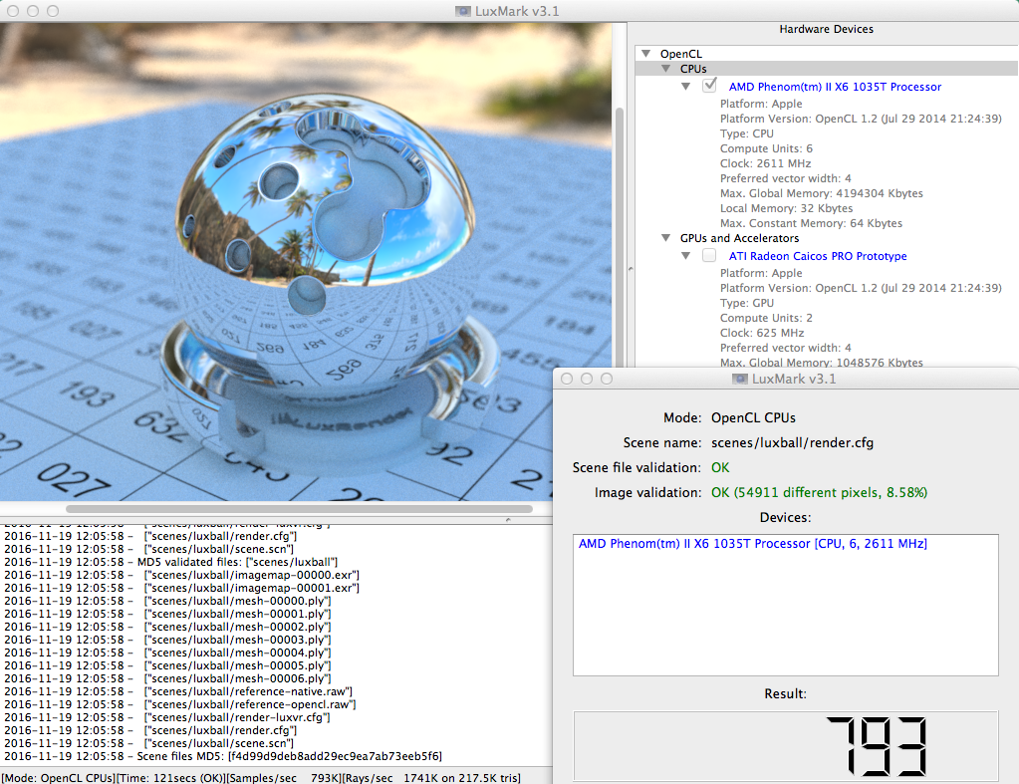This screenshot has width=1019, height=784.
Task: Click the Type: GPU line
Action: 747,303
